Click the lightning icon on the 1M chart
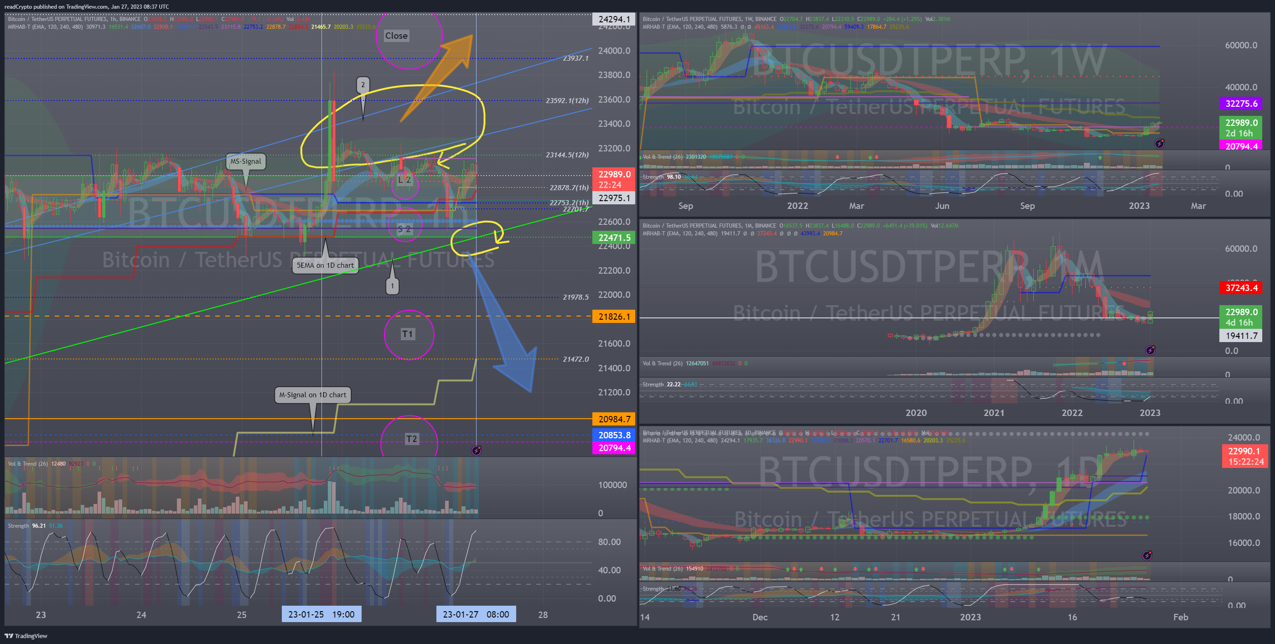The width and height of the screenshot is (1275, 644). [1150, 350]
